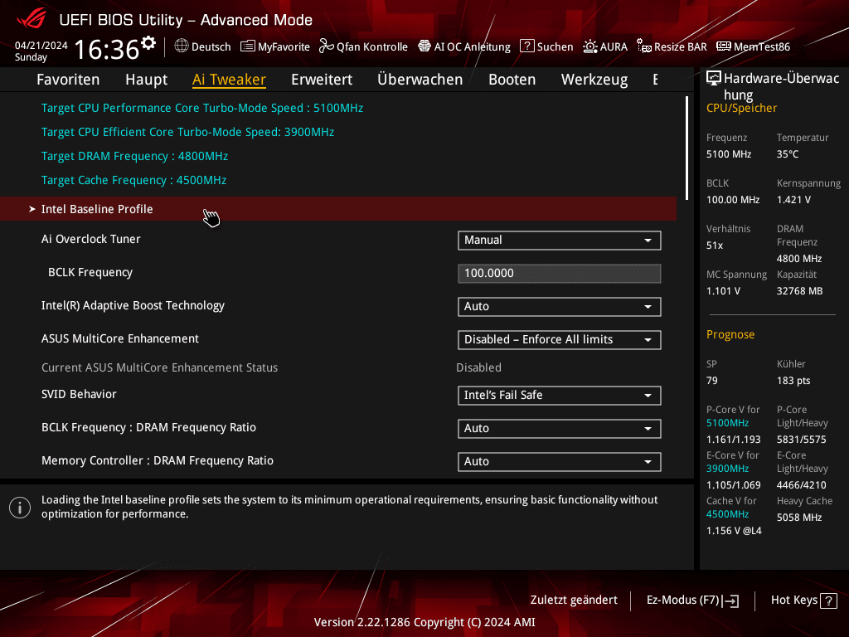Click the Kapazität 32768 MB value
This screenshot has width=849, height=637.
pyautogui.click(x=800, y=291)
